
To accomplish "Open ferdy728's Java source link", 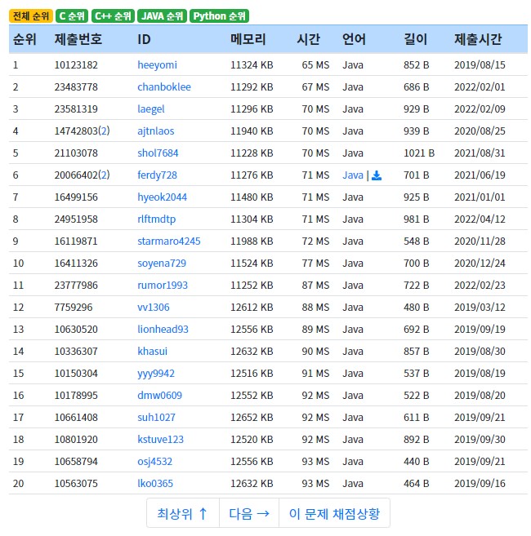I will pyautogui.click(x=353, y=175).
